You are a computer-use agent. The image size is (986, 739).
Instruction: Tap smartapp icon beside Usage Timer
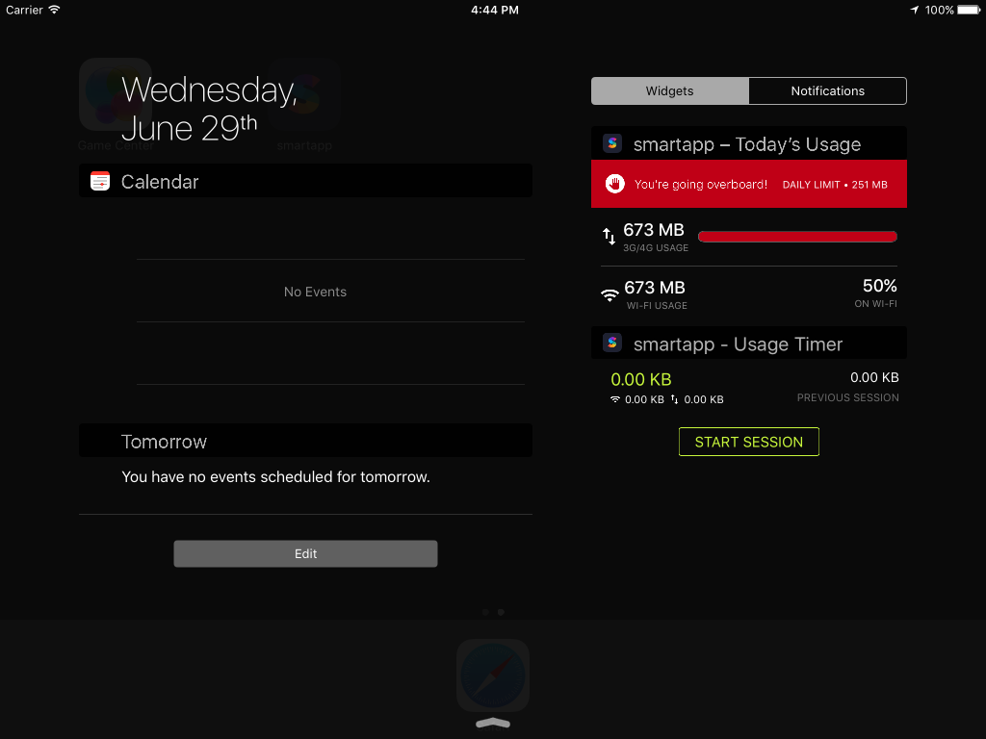tap(612, 343)
